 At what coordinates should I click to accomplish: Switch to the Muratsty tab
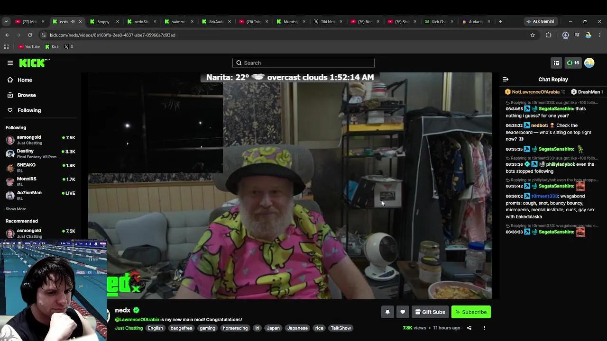290,21
